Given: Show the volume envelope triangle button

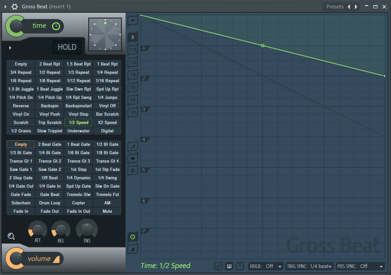Looking at the screenshot, I should [133, 249].
